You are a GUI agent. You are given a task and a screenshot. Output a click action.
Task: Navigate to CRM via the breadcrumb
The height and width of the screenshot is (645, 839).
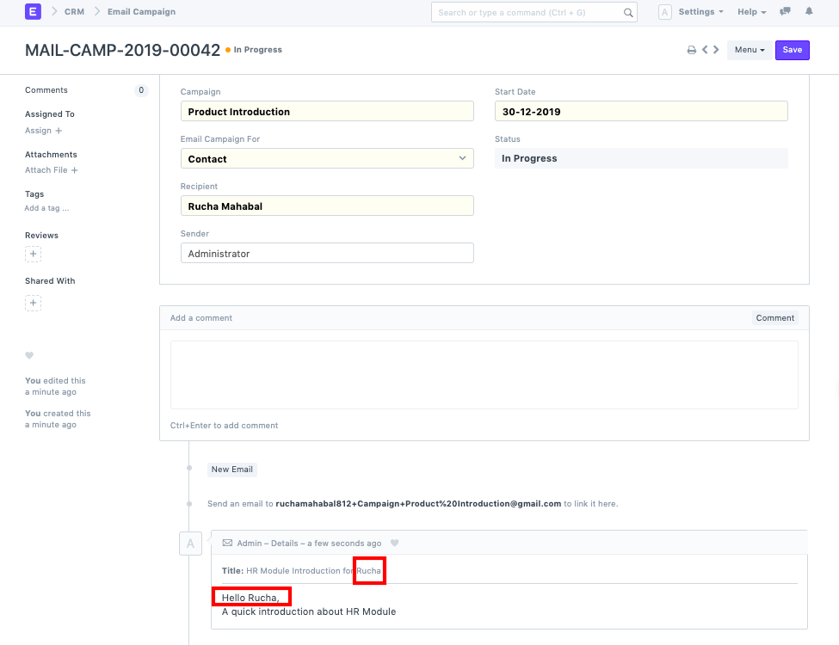(74, 12)
